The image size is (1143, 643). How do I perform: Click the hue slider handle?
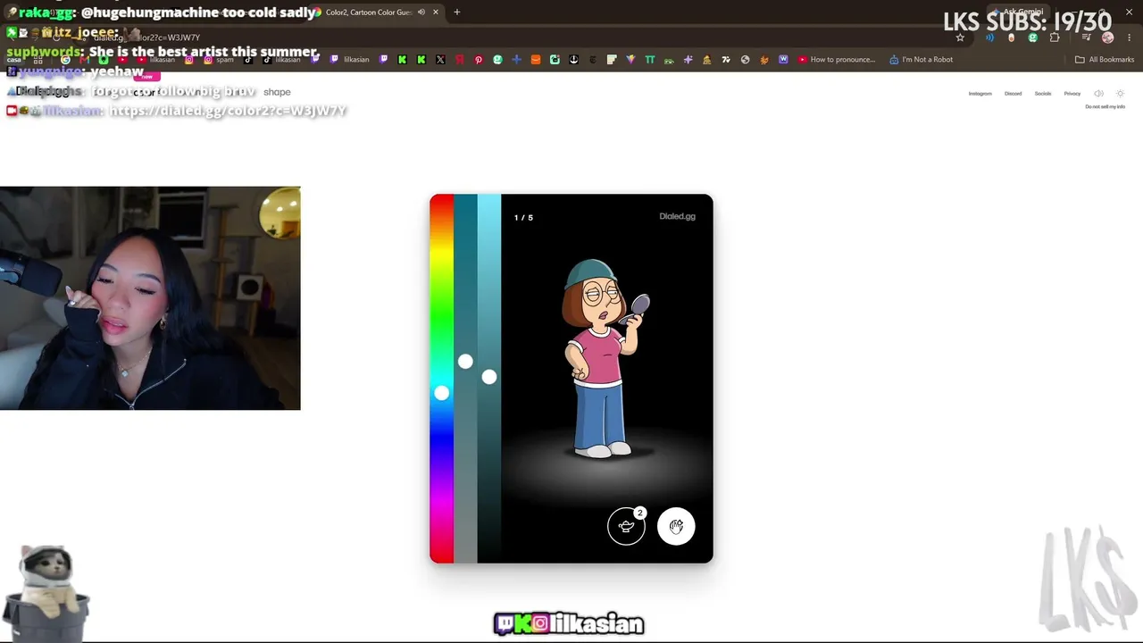[x=442, y=393]
